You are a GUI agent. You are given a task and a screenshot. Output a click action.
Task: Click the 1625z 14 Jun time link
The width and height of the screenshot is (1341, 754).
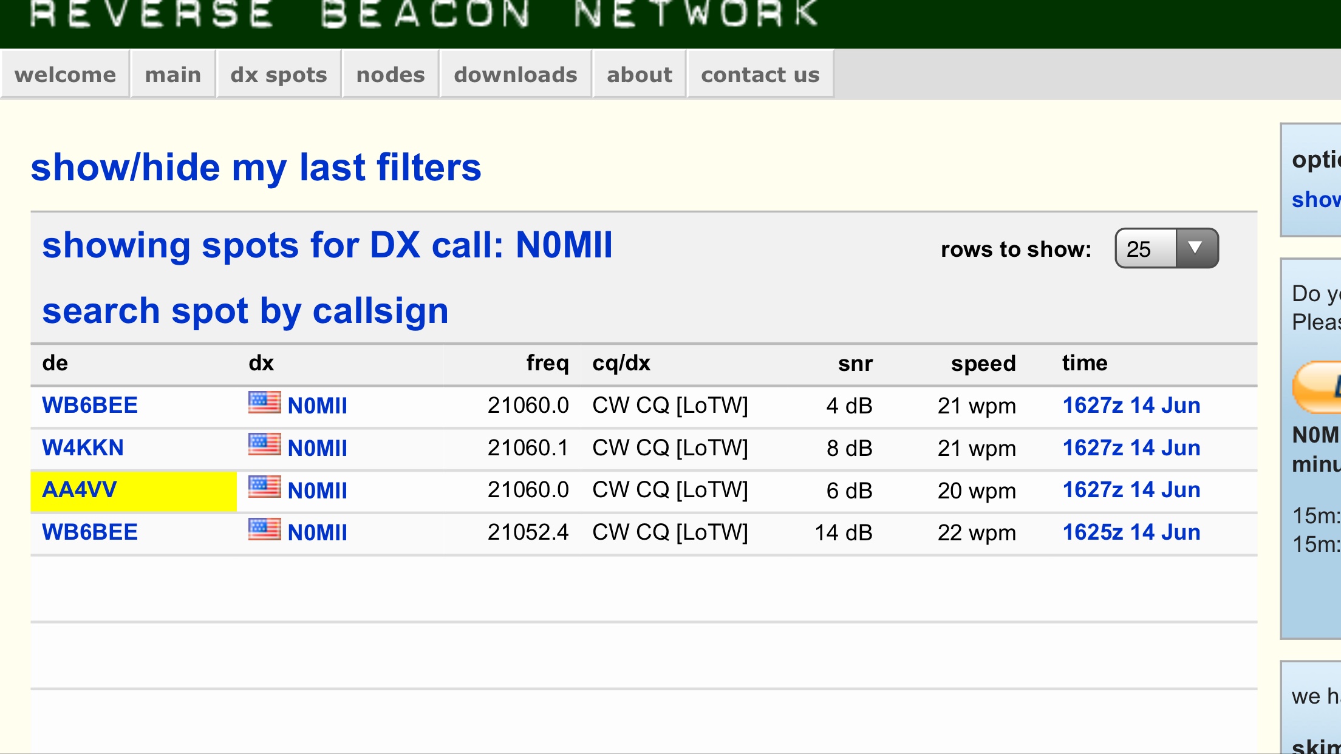pos(1131,532)
